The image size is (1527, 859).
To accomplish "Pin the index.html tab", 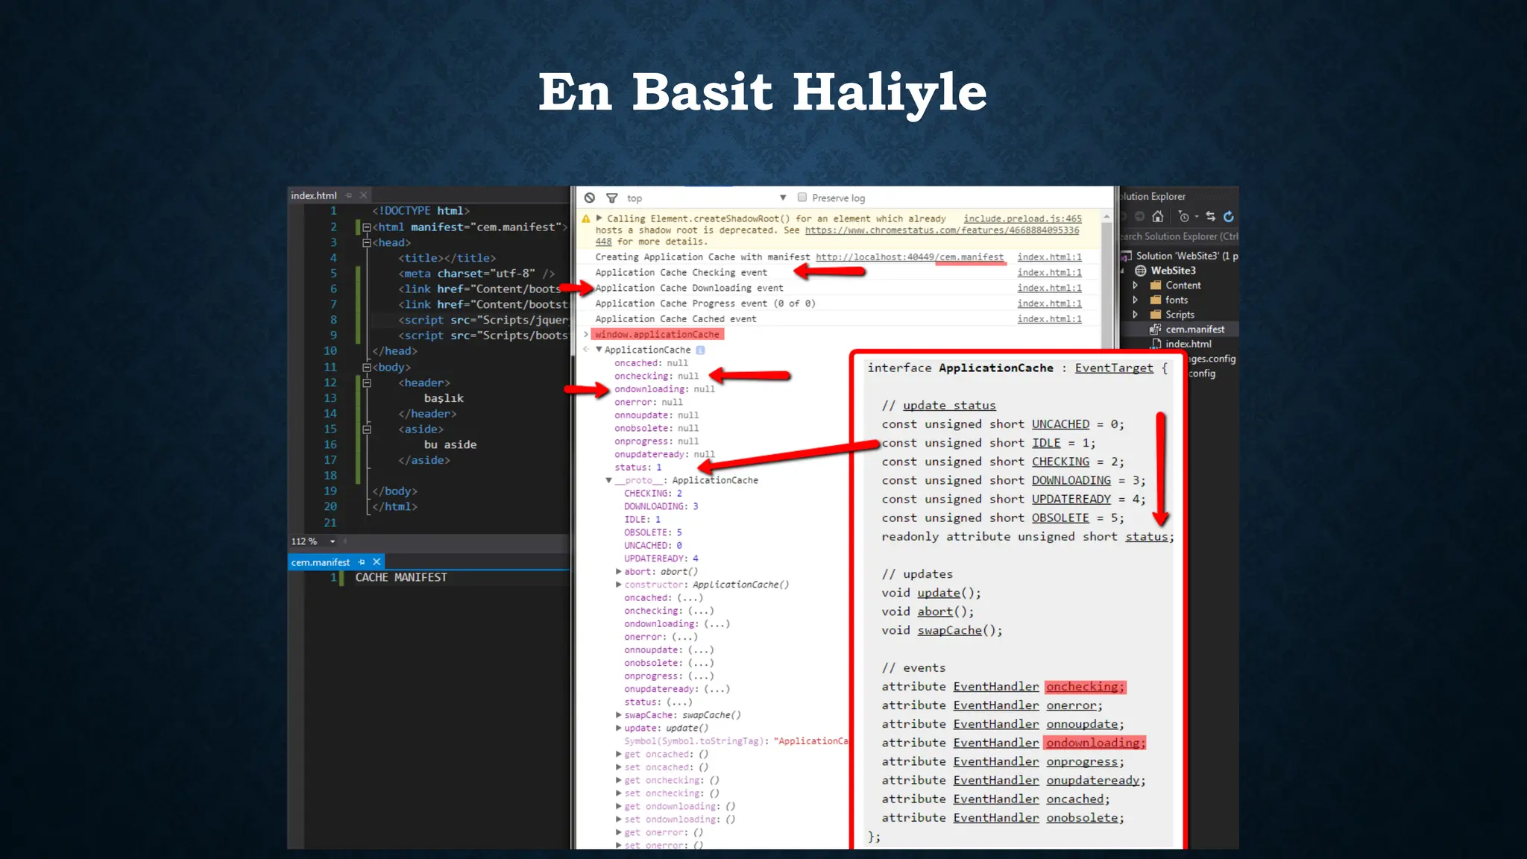I will (349, 195).
